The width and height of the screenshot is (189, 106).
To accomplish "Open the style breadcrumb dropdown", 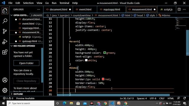I will click(x=151, y=15).
